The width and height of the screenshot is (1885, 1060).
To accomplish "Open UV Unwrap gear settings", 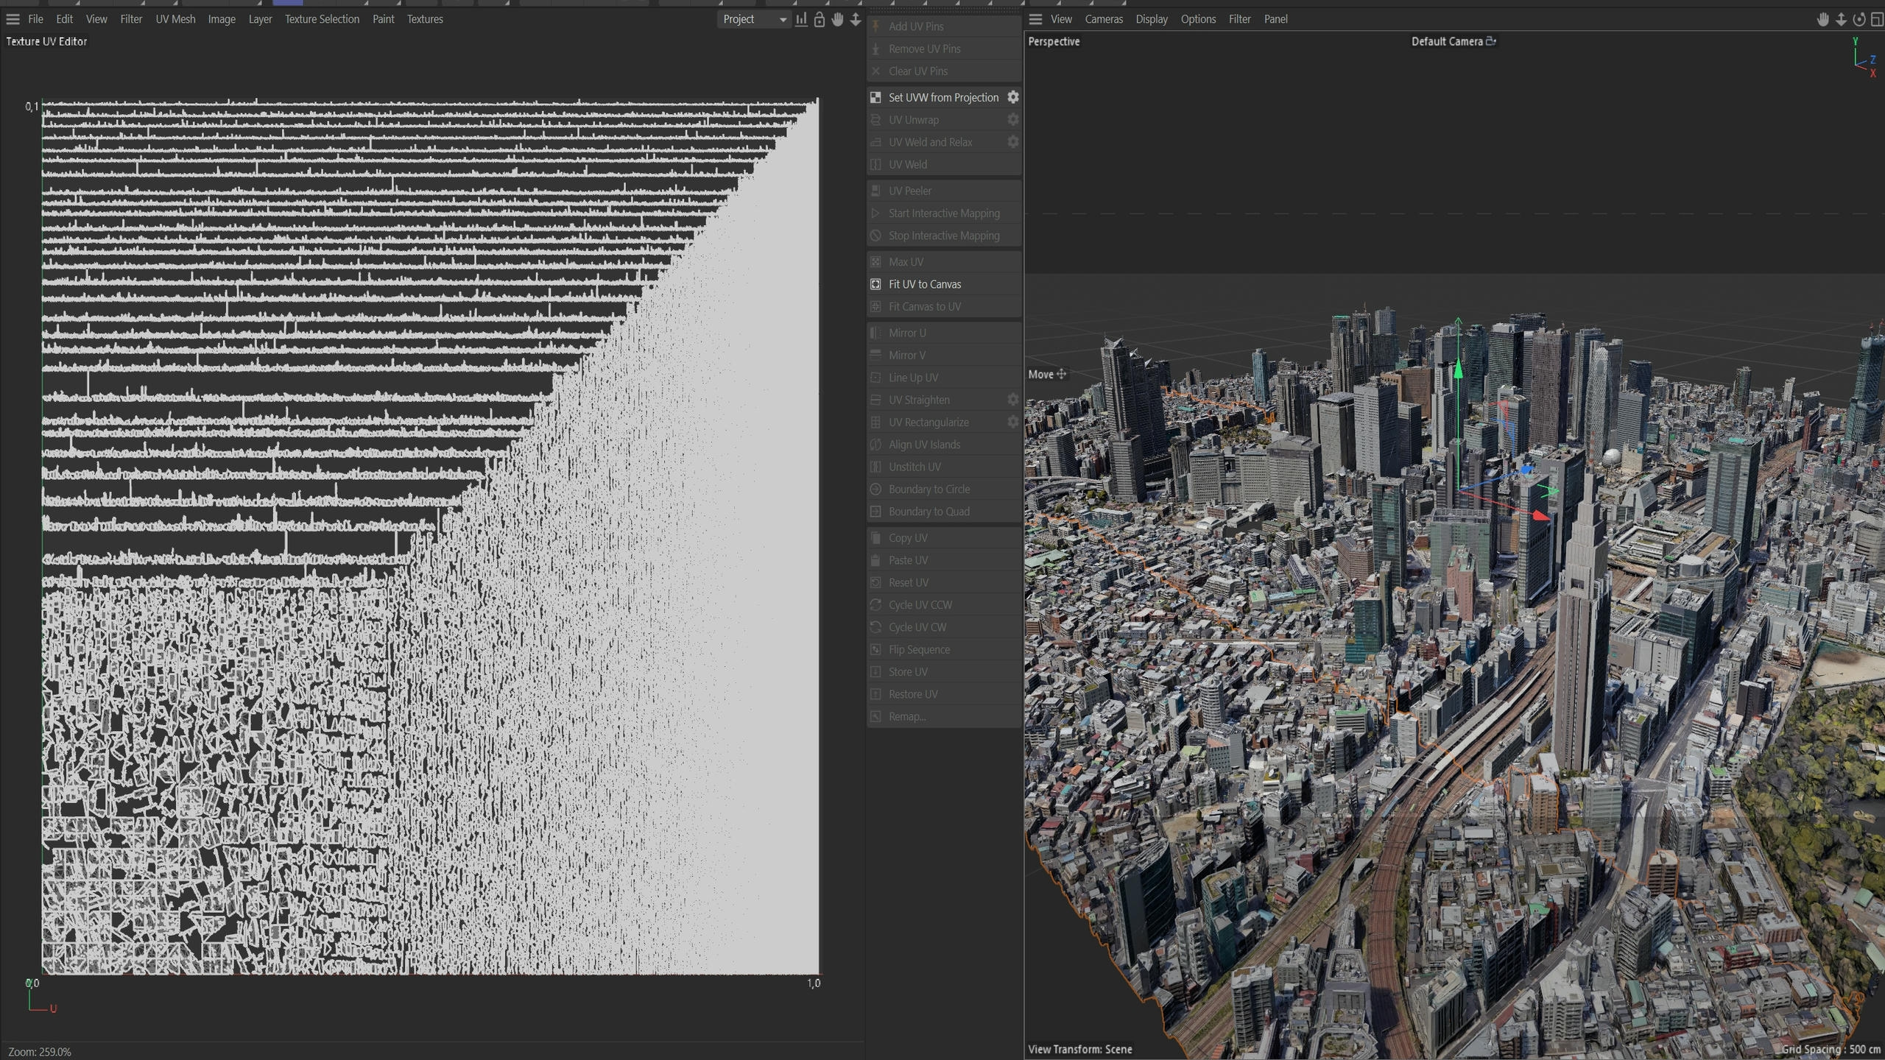I will pyautogui.click(x=1013, y=119).
